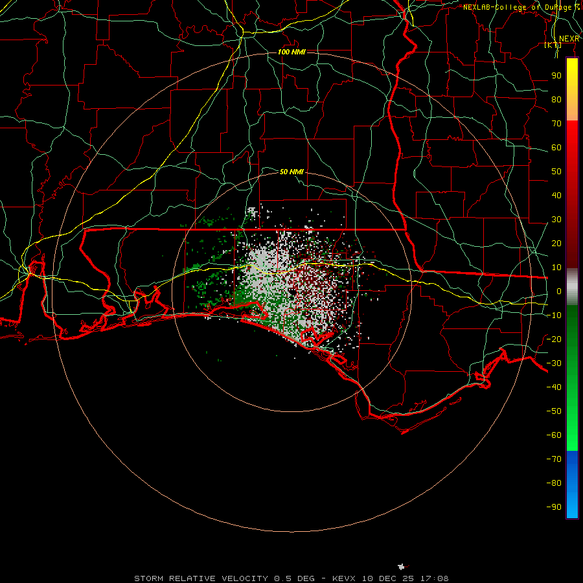Screen dimensions: 583x583
Task: Select the '-10' label on the velocity scale
Action: 554,315
